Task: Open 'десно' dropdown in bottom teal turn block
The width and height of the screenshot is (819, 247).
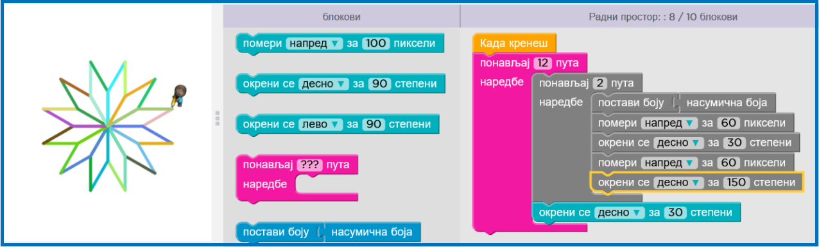Action: coord(620,212)
